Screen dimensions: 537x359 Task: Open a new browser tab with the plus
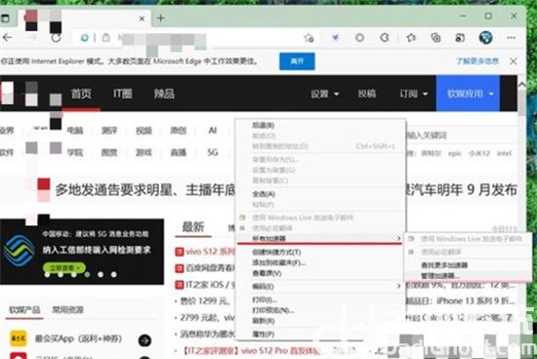point(161,18)
